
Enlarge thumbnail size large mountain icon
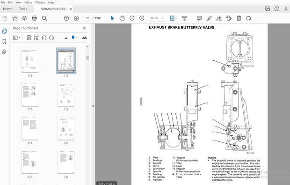point(84,37)
